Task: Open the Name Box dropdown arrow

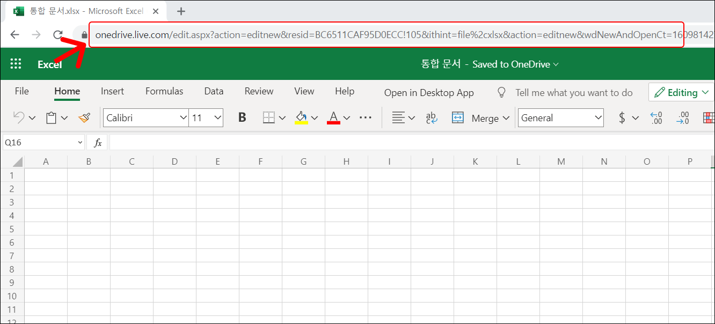Action: tap(81, 143)
